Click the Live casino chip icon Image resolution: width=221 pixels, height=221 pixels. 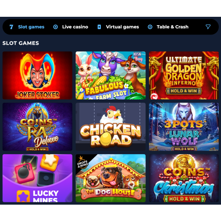pos(56,27)
